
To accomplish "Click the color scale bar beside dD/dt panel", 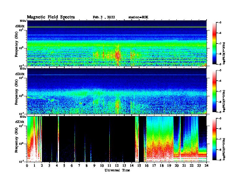I will tap(214, 91).
